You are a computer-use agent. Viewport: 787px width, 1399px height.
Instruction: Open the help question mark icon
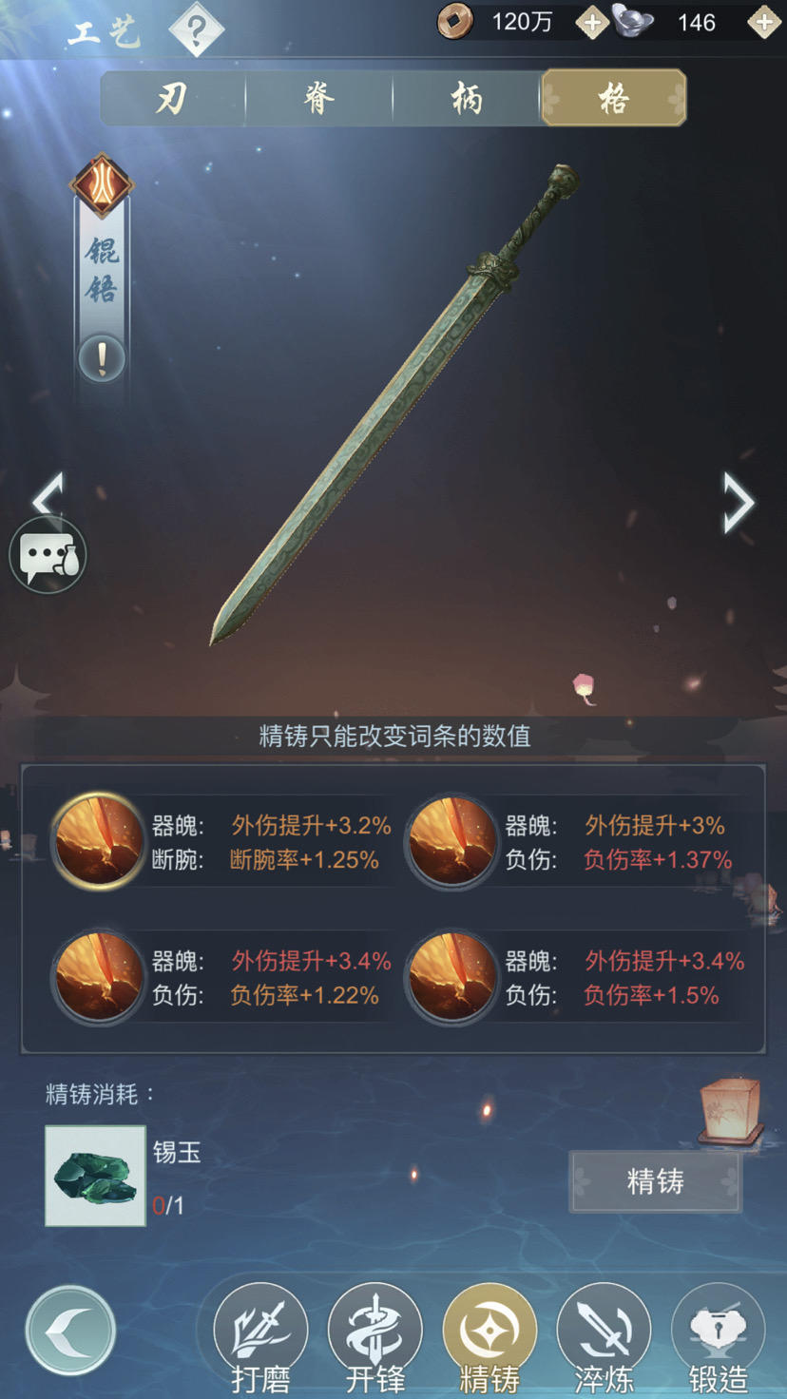(196, 29)
